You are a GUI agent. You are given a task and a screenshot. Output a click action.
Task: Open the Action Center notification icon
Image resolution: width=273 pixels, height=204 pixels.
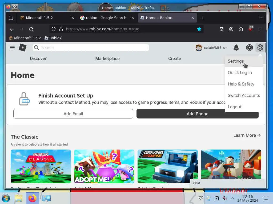[x=266, y=198]
